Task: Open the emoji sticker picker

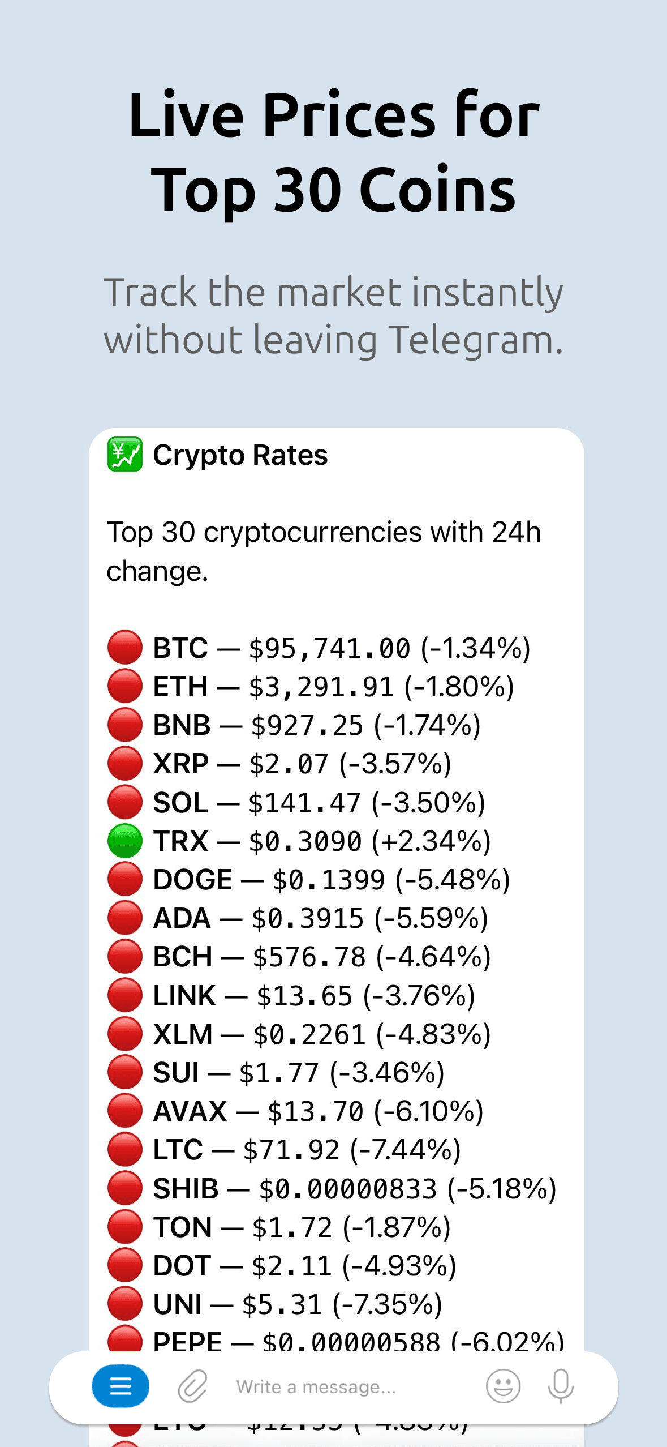Action: (x=503, y=1386)
